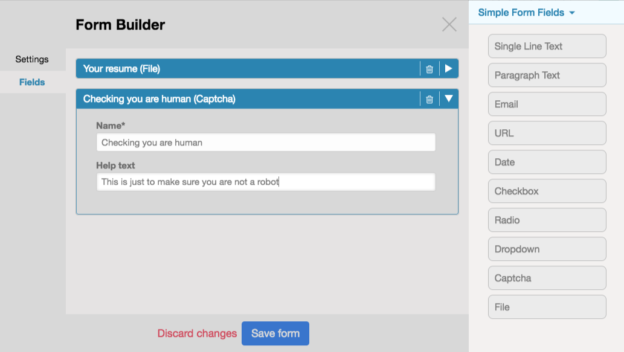Add a Dropdown field type
Screen dimensions: 624x352
coord(547,249)
